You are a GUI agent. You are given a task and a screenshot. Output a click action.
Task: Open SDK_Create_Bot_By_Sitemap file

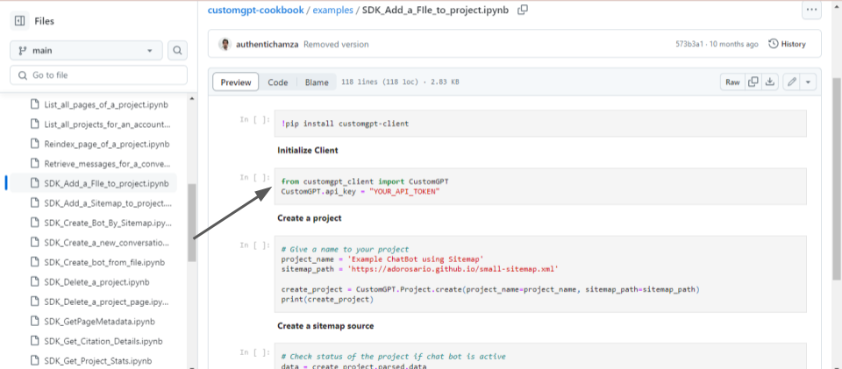click(x=108, y=223)
